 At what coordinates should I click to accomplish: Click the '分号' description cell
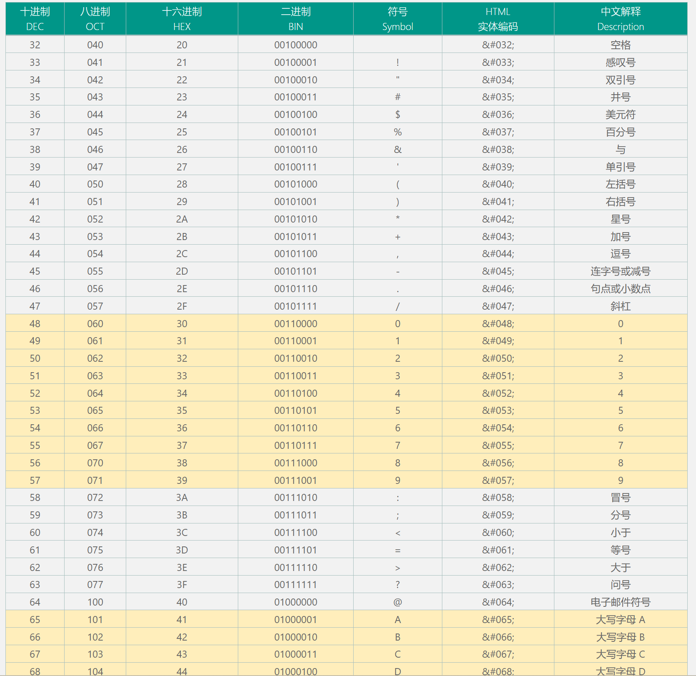(x=621, y=515)
